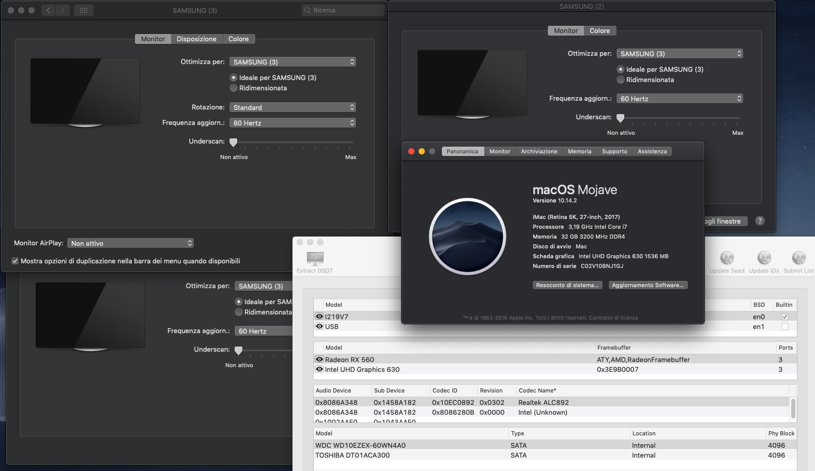Select the TOSHIBA DT01ACA300 disk row
Image resolution: width=815 pixels, height=471 pixels.
(x=555, y=455)
